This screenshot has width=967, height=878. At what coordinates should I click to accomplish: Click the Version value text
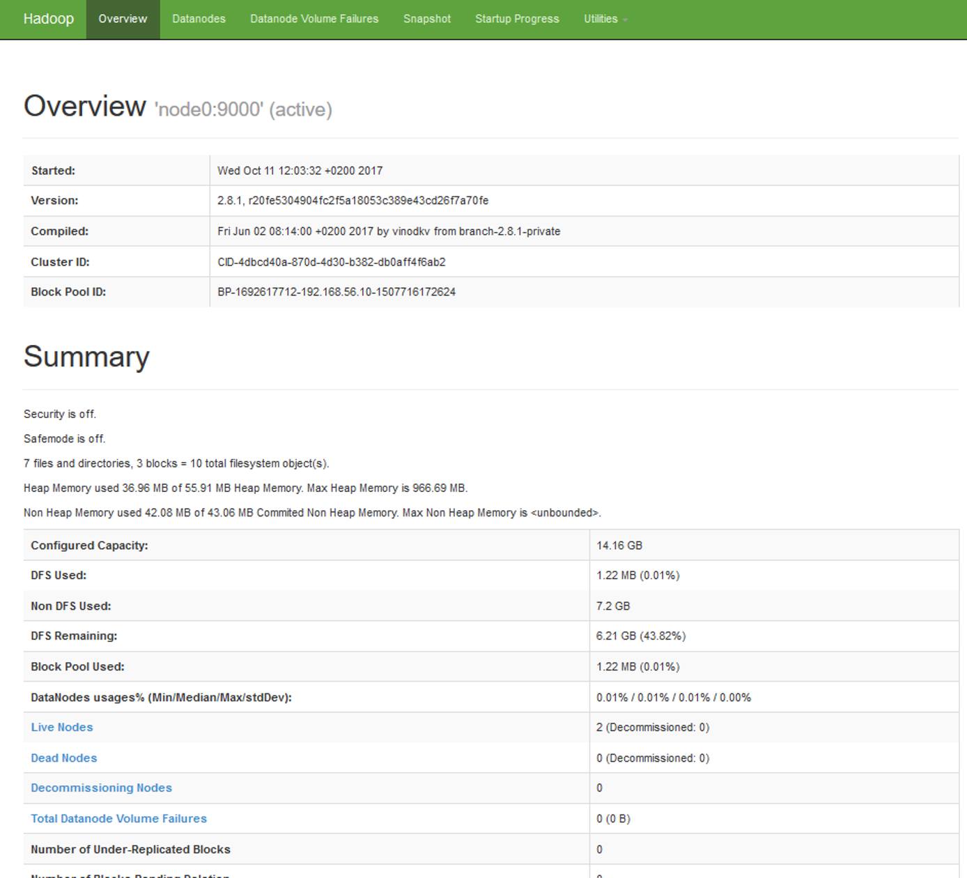click(353, 201)
